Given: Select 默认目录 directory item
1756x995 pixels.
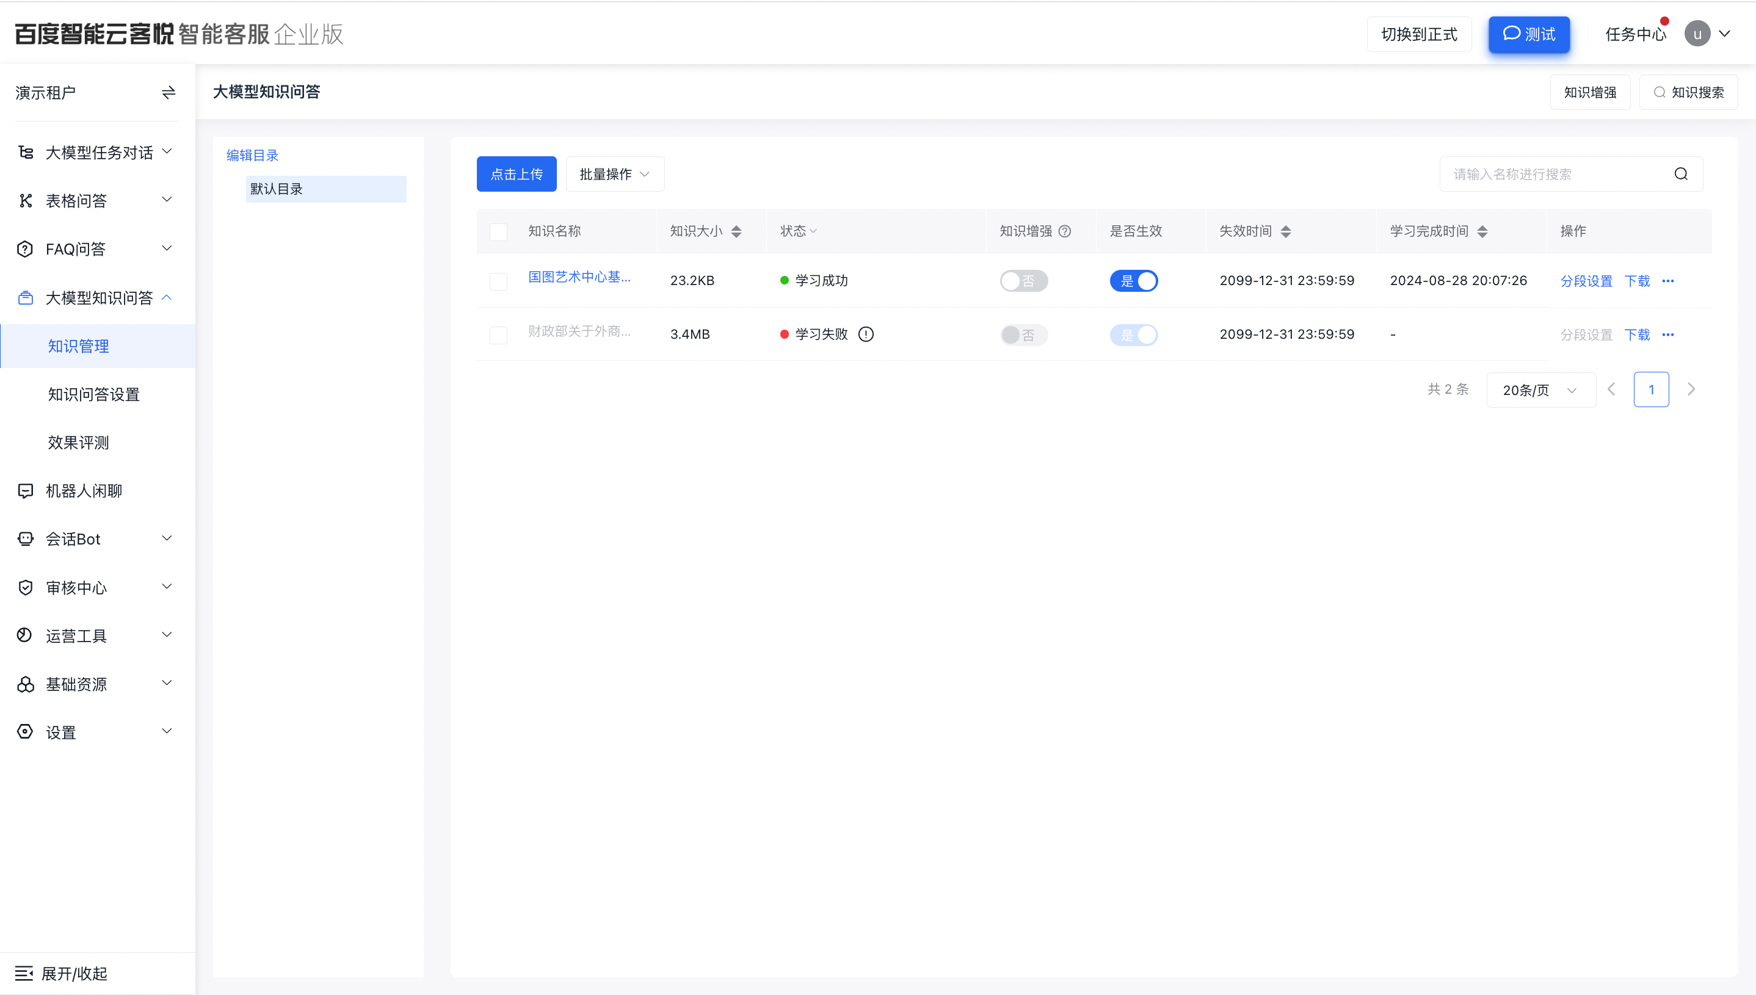Looking at the screenshot, I should coord(326,189).
